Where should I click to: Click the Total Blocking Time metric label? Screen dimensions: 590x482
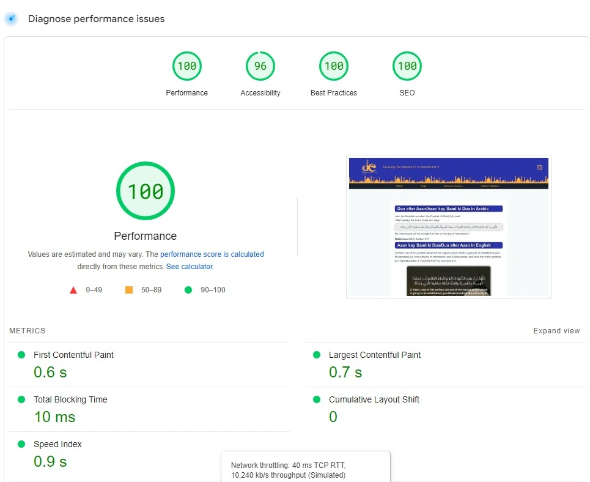point(70,399)
